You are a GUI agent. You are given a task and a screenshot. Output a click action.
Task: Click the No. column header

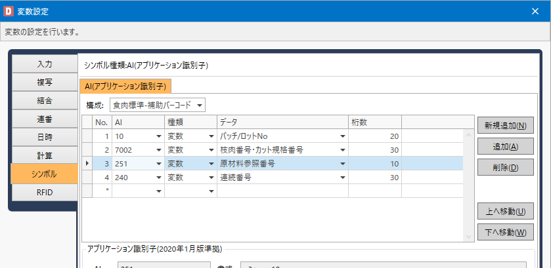click(x=102, y=122)
